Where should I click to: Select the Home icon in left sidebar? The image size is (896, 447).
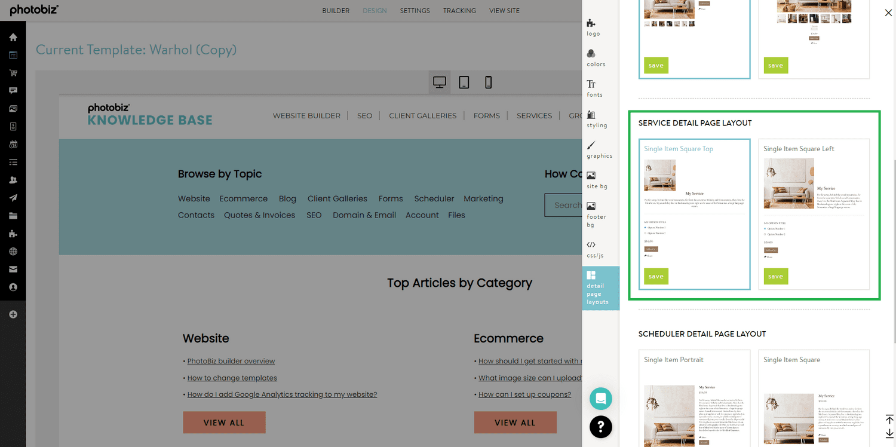tap(13, 36)
